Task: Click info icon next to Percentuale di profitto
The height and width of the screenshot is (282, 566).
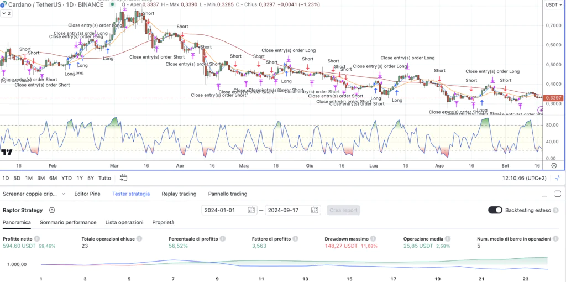Action: point(223,239)
